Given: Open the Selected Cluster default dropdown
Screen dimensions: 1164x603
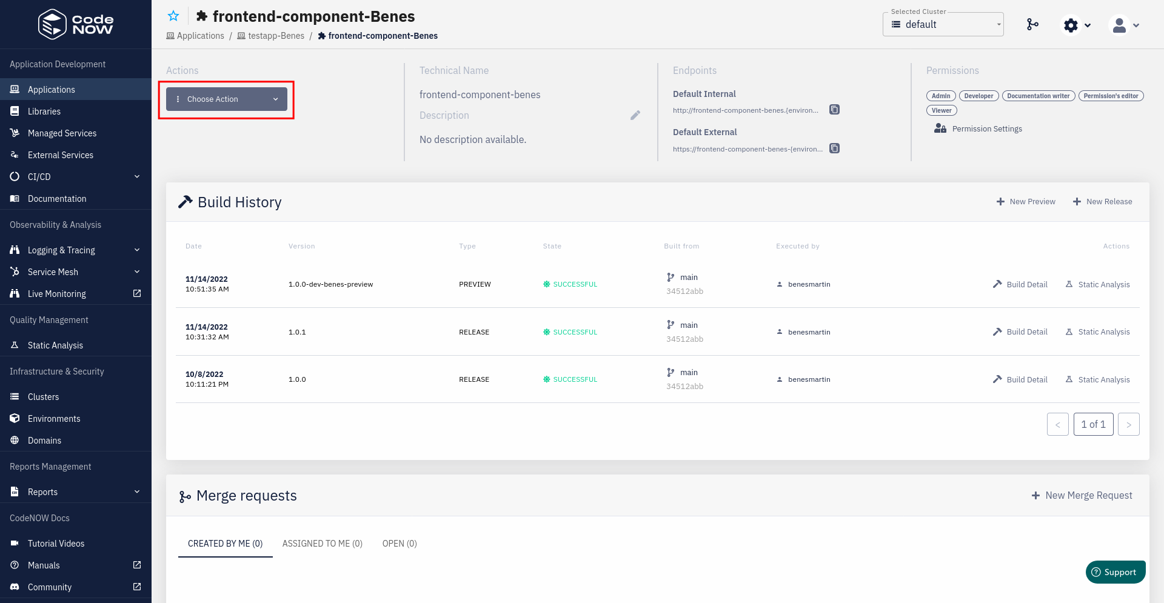Looking at the screenshot, I should [943, 24].
